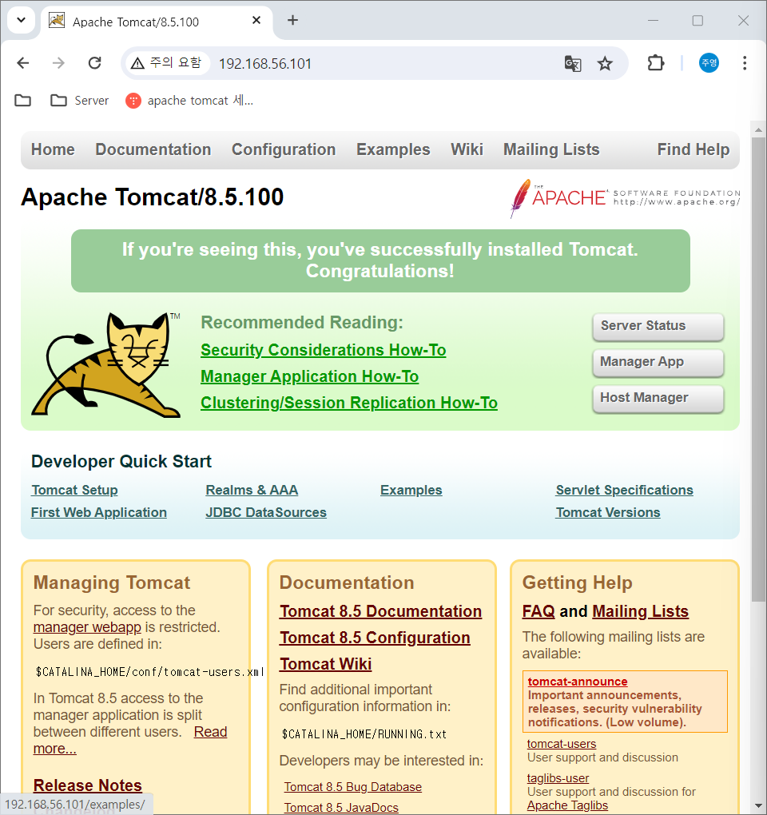Click the vertical scrollbar thumb
The image size is (767, 815).
tap(759, 368)
